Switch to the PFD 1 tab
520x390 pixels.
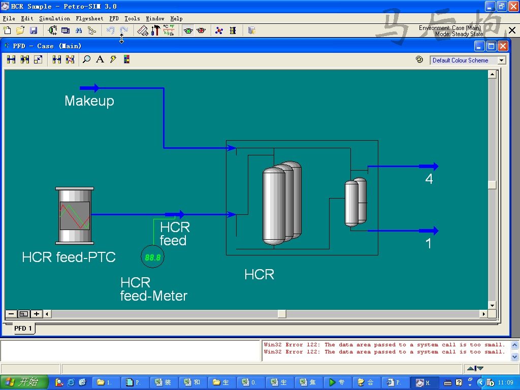[23, 329]
